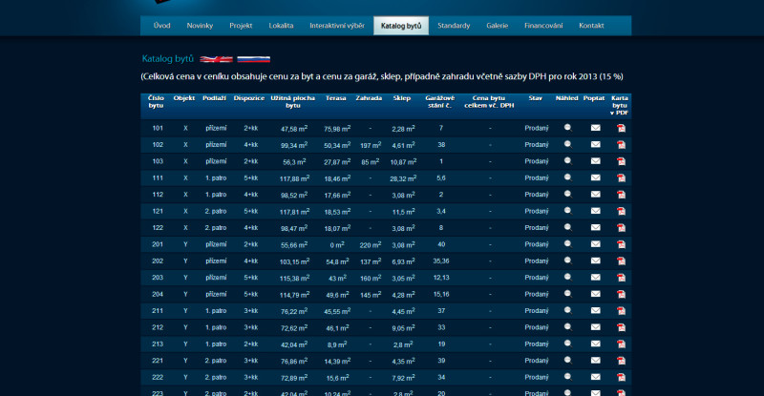The image size is (764, 396).
Task: Click inquiry envelope for apartment 213
Action: pyautogui.click(x=595, y=344)
